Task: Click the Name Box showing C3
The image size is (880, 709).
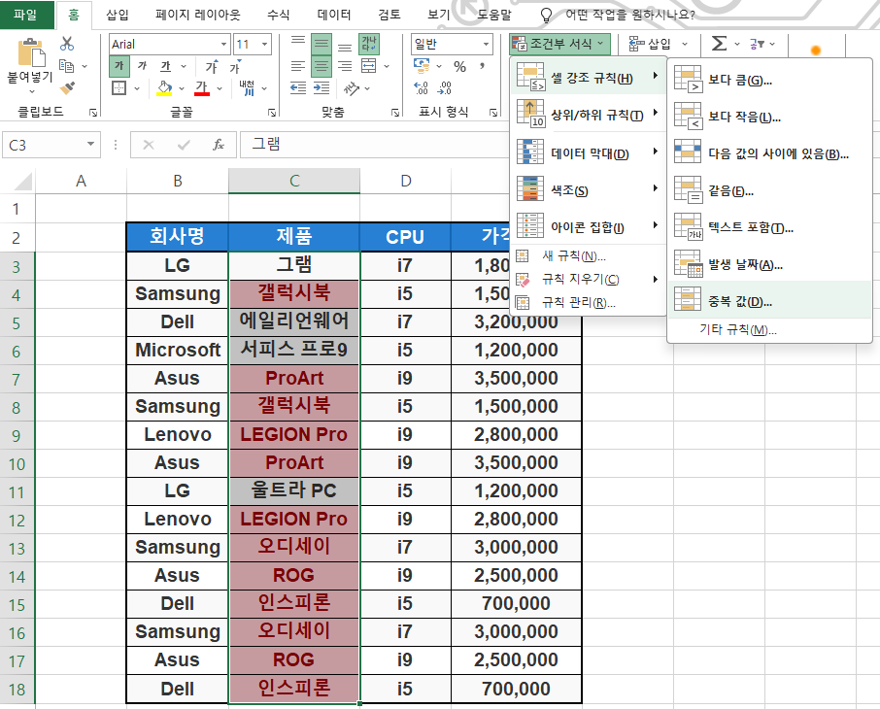Action: point(51,145)
